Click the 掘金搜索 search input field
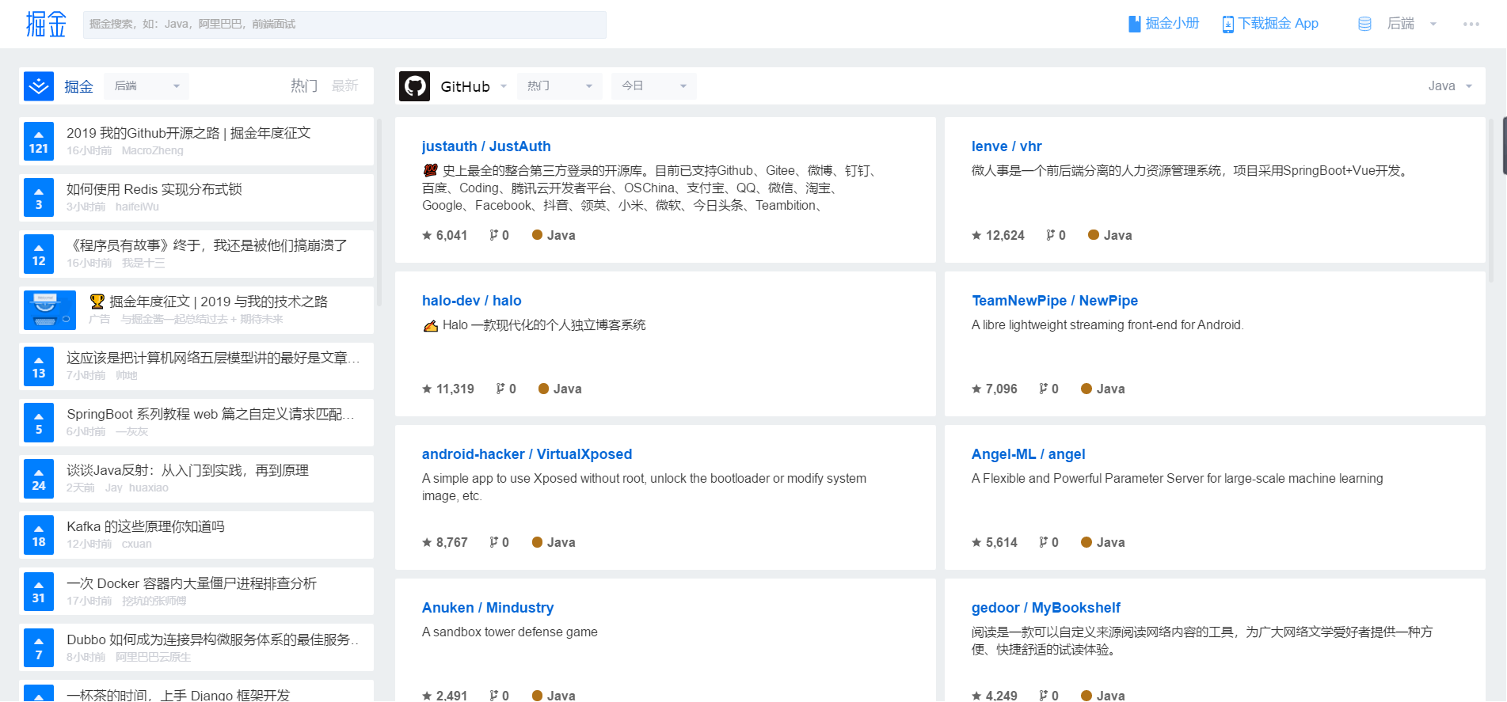This screenshot has height=702, width=1507. pos(344,25)
